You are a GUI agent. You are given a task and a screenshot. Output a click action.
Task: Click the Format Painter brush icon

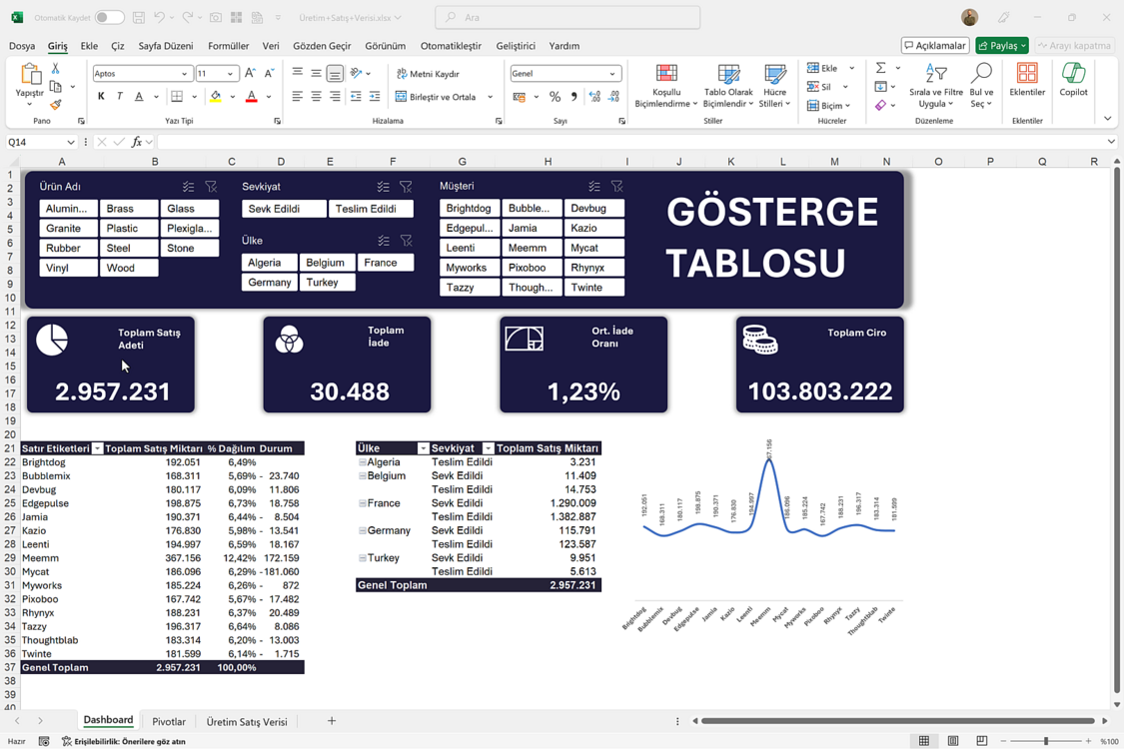coord(55,105)
